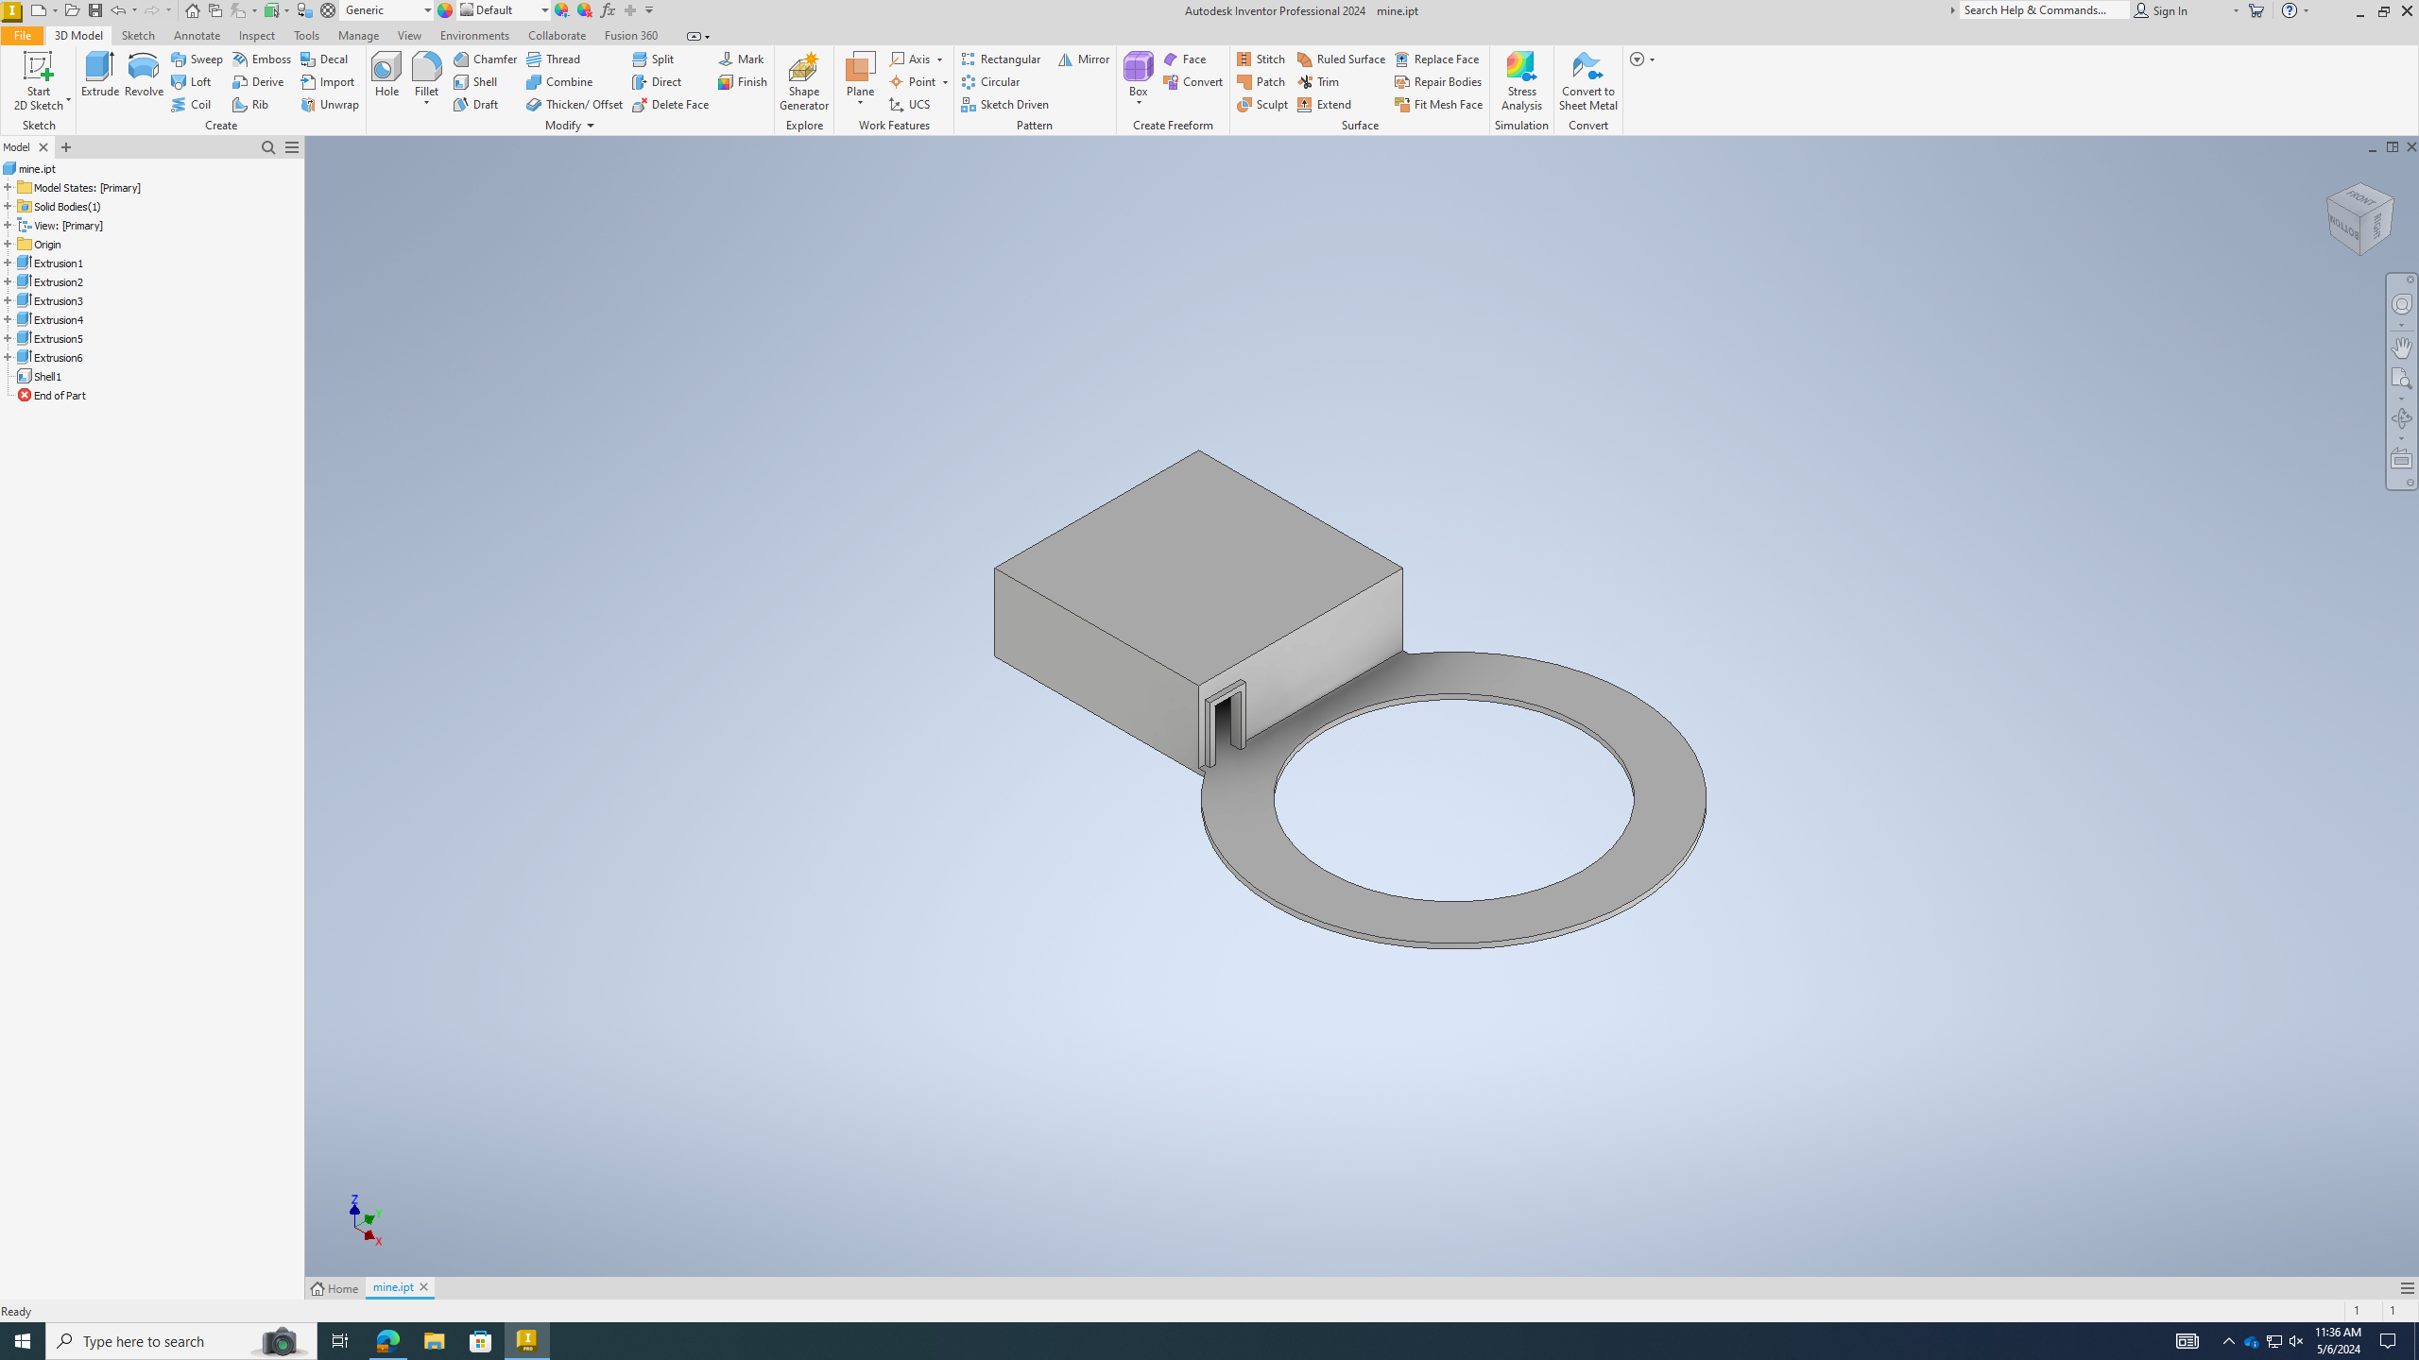Select the Stitch surface tool
This screenshot has width=2419, height=1360.
point(1261,59)
